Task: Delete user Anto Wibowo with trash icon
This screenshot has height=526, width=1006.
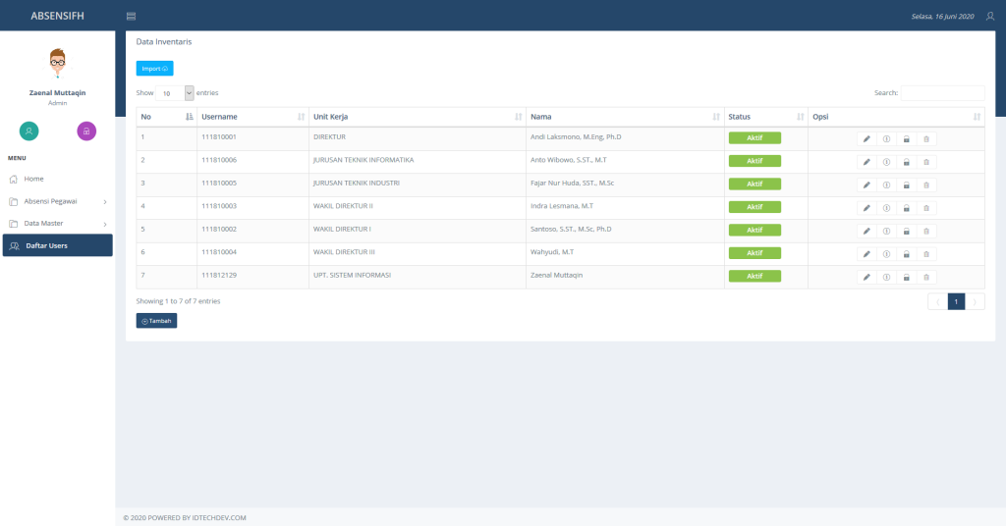Action: (x=926, y=162)
